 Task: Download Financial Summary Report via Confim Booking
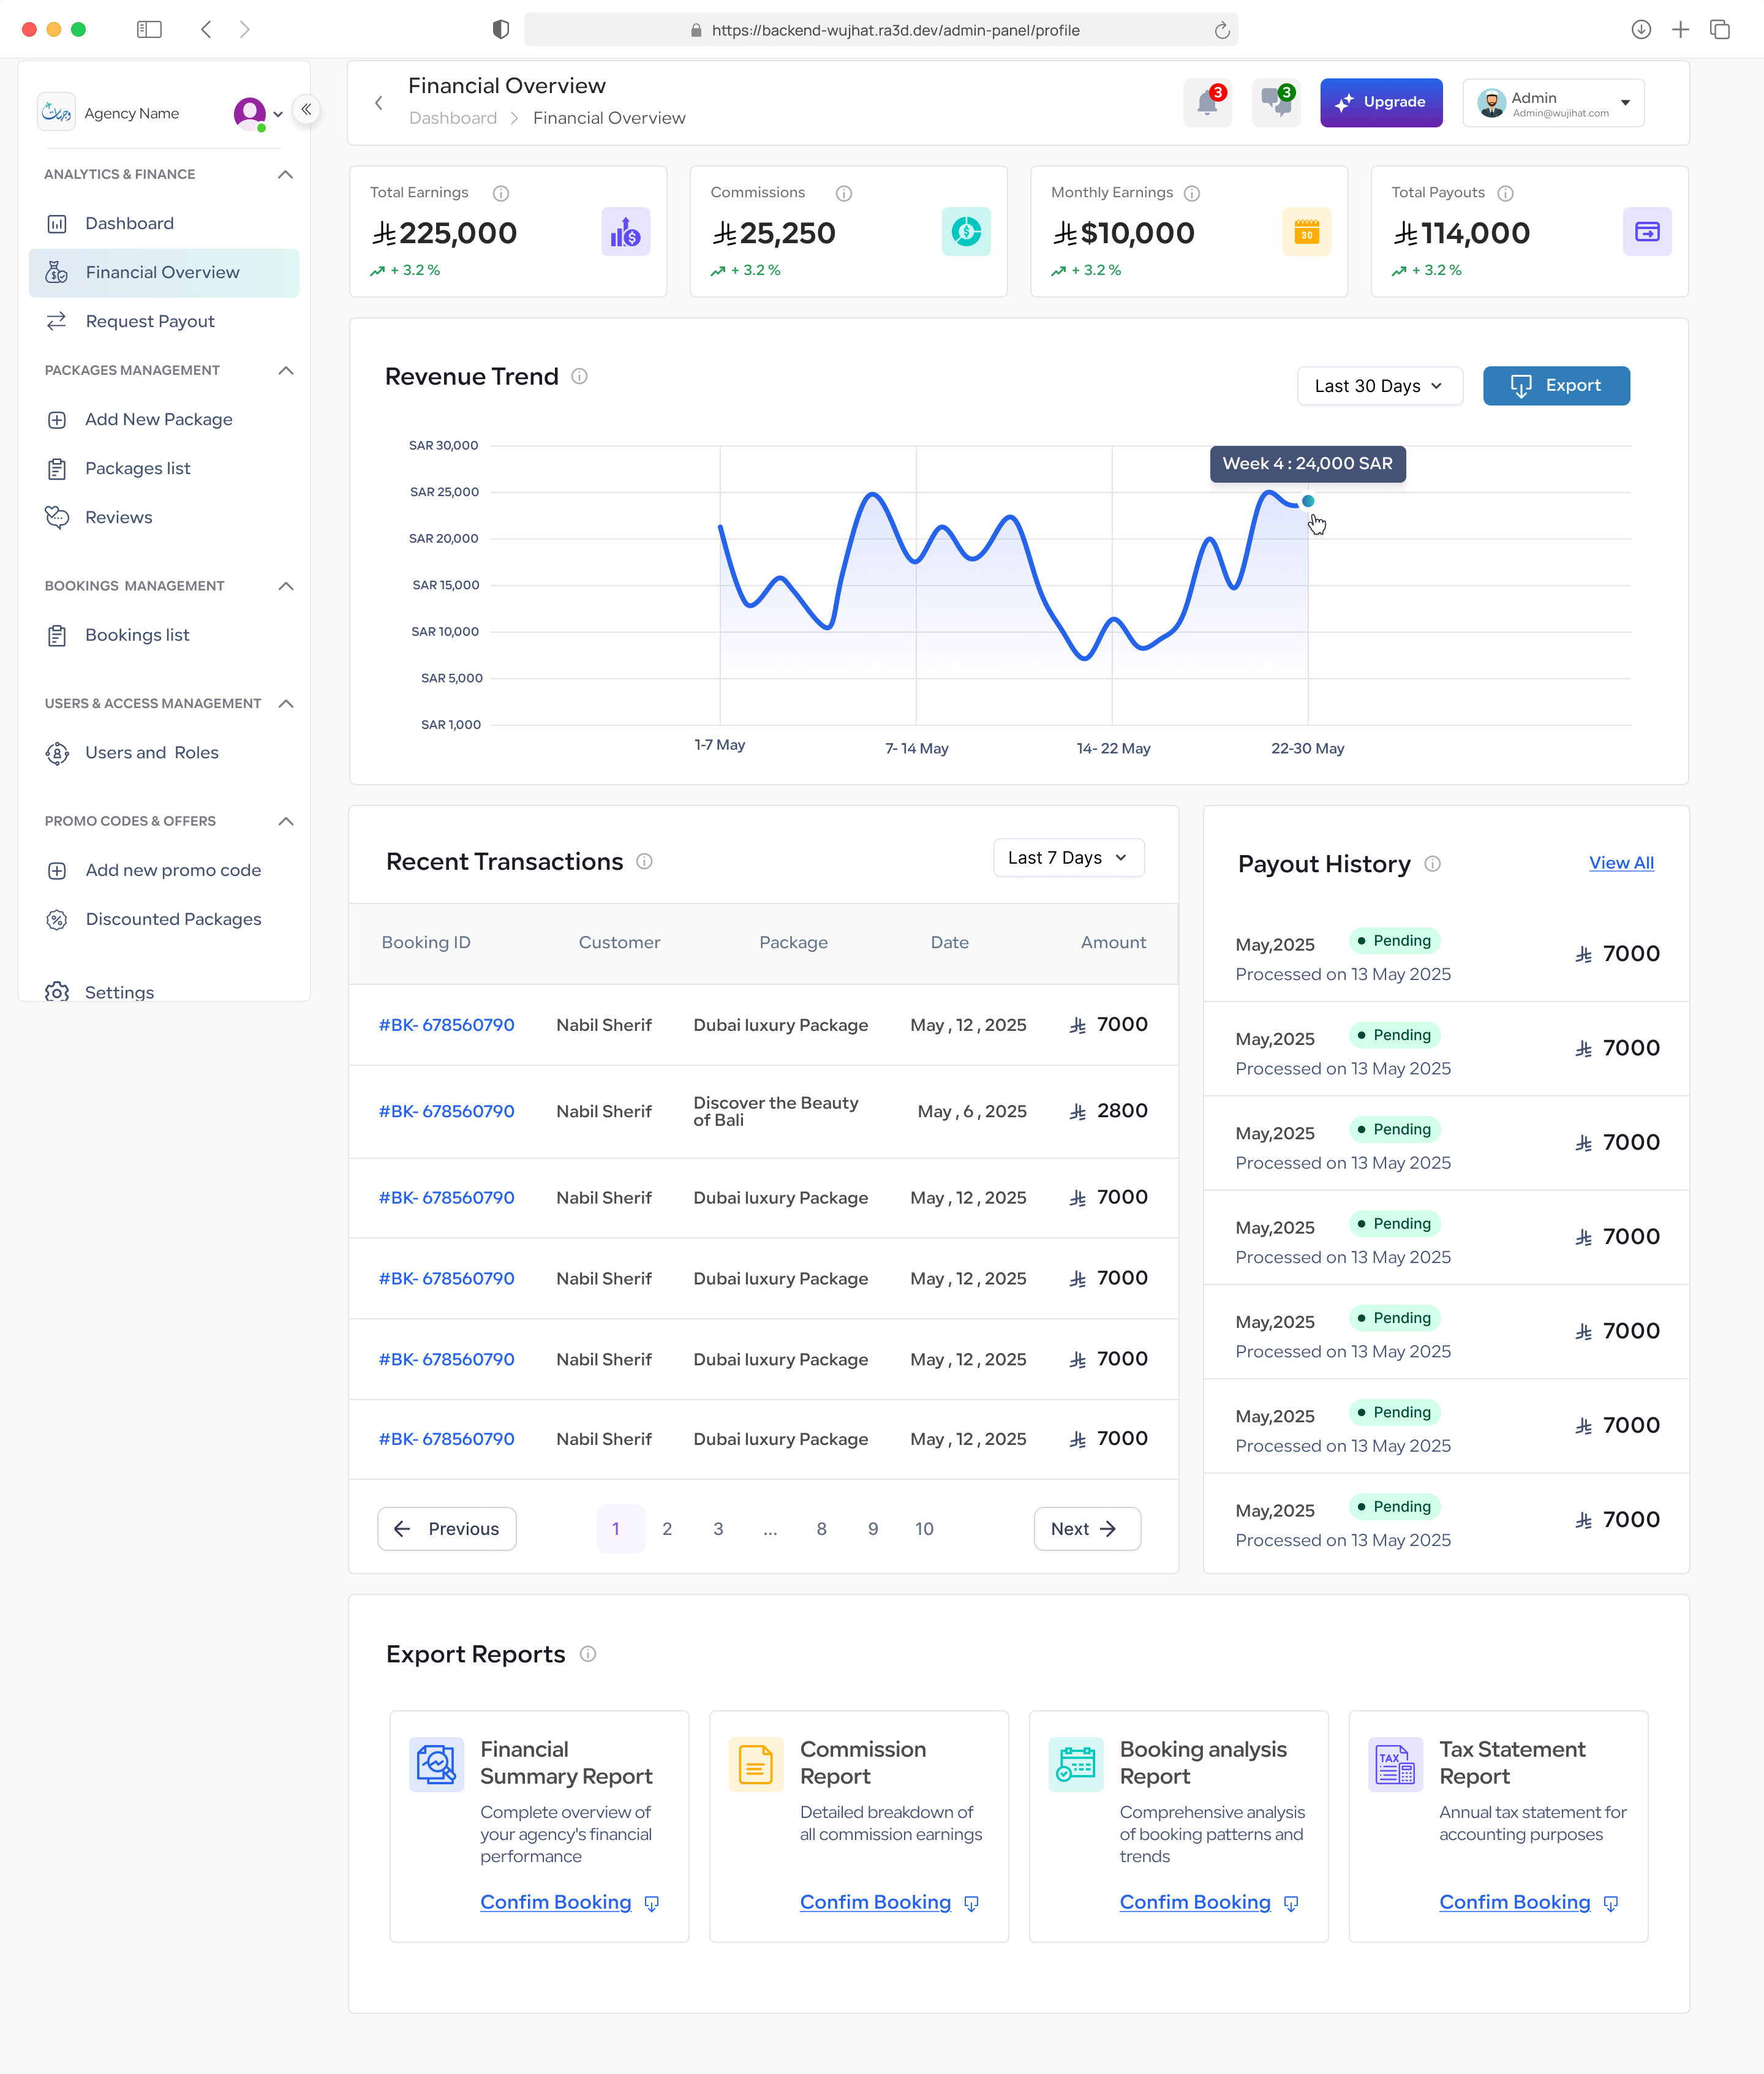pos(569,1902)
